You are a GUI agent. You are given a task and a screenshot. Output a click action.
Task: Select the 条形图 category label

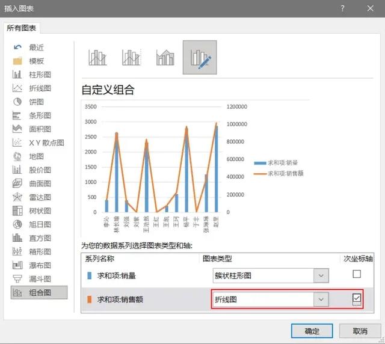click(40, 115)
